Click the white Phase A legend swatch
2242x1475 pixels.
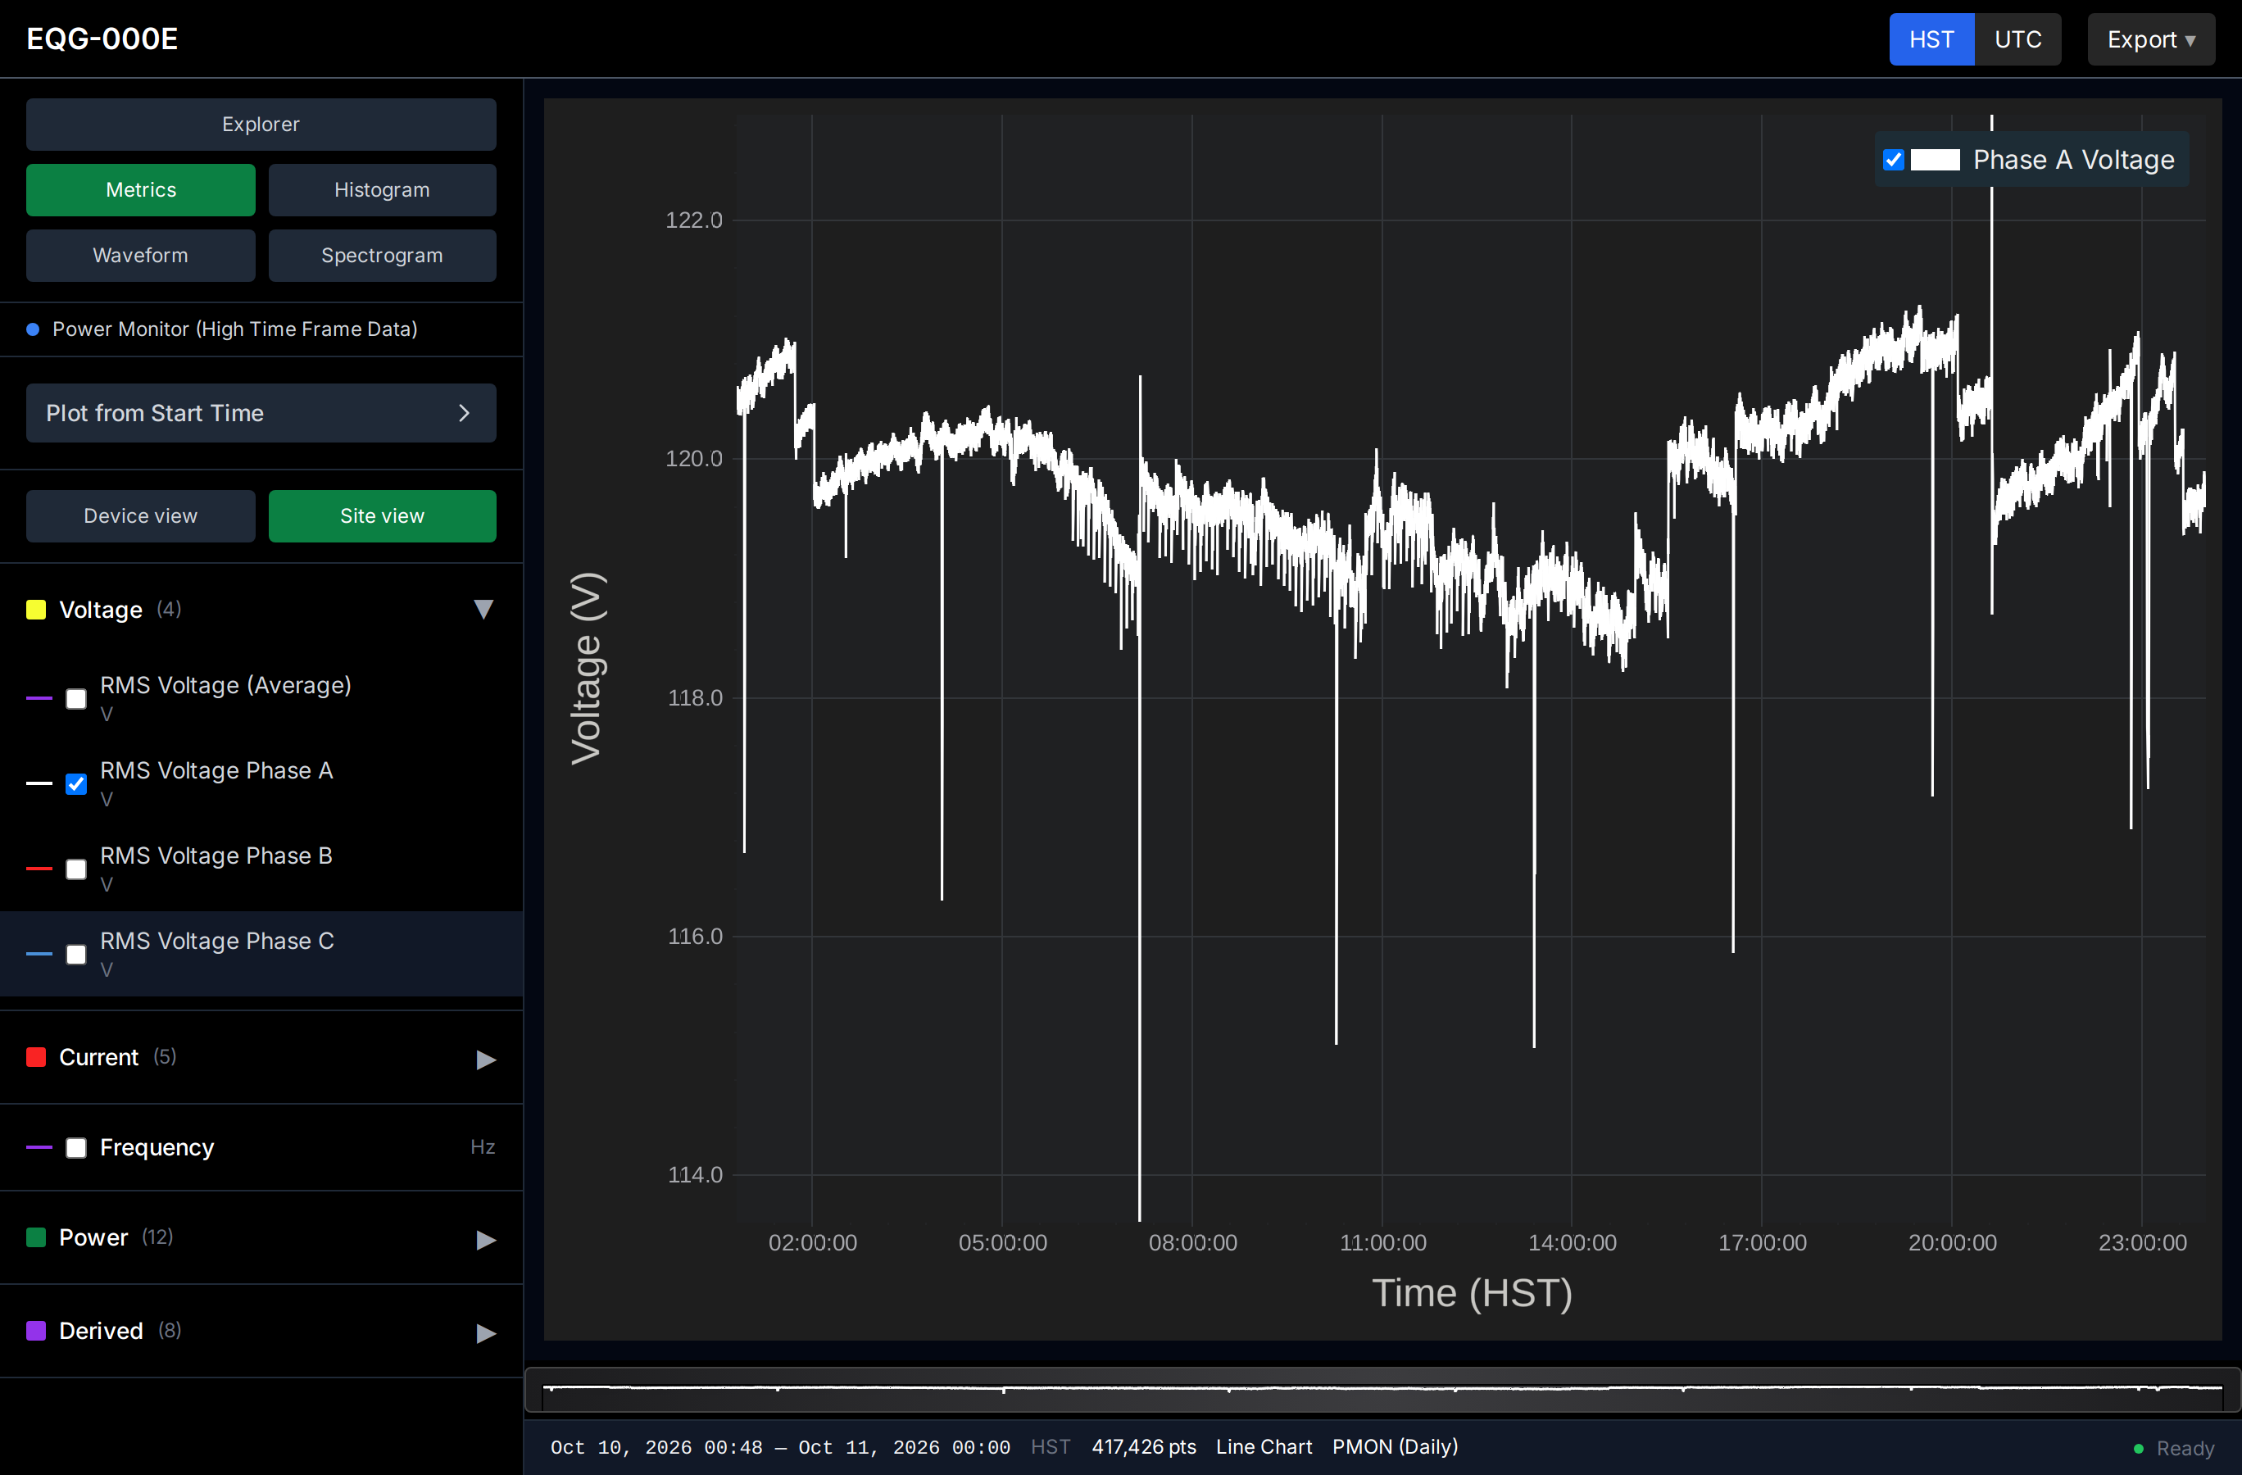(1935, 160)
